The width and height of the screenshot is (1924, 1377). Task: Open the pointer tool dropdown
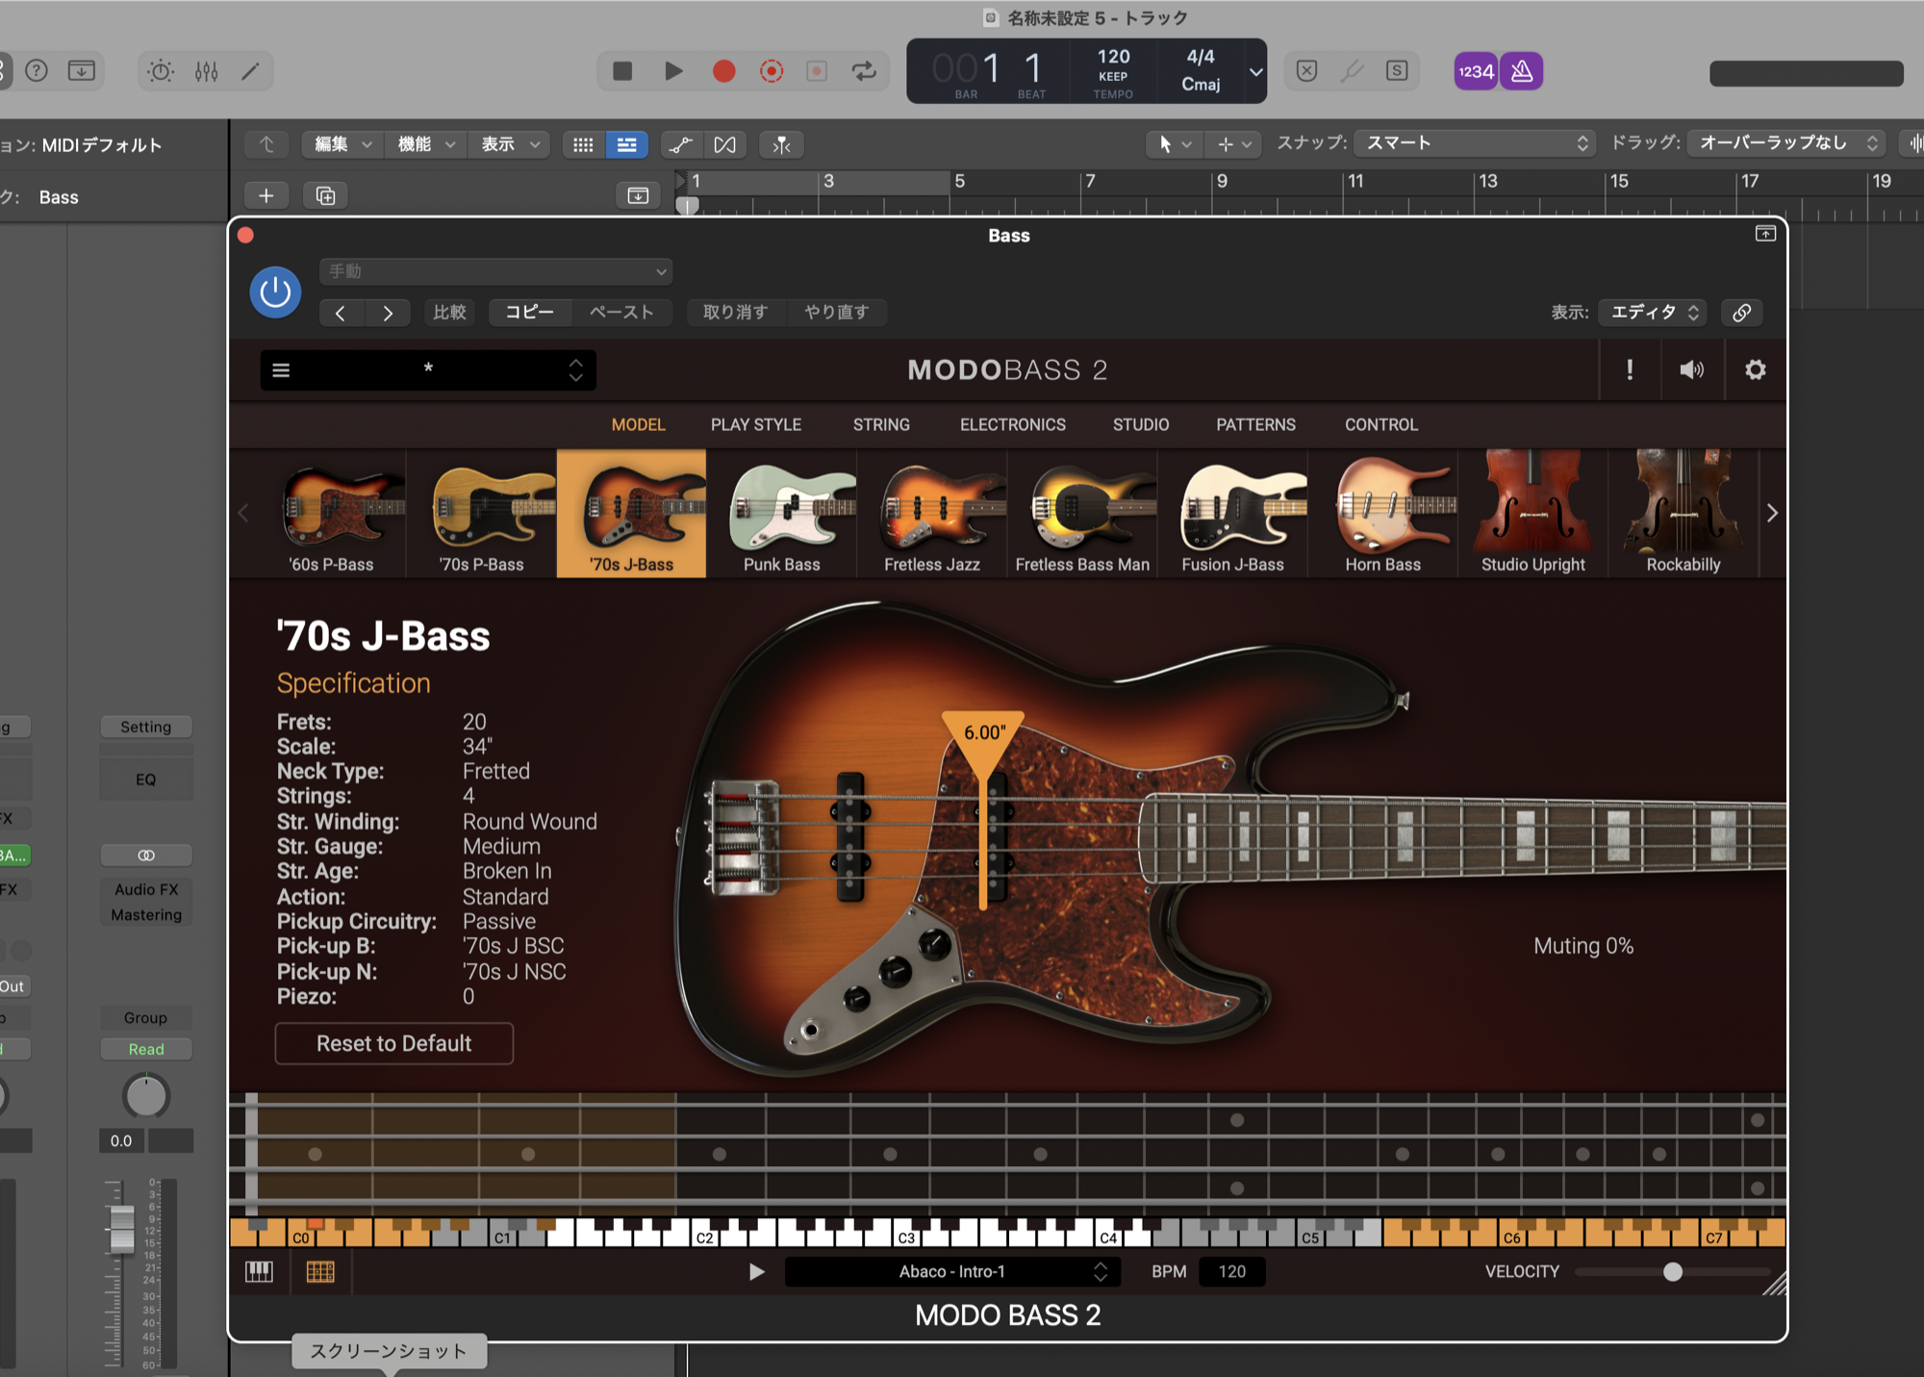click(1174, 144)
